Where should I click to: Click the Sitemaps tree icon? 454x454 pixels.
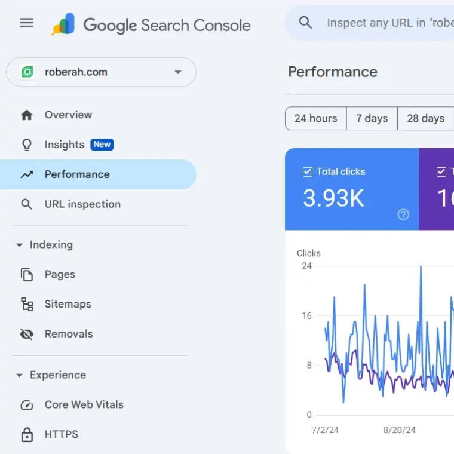pyautogui.click(x=27, y=304)
